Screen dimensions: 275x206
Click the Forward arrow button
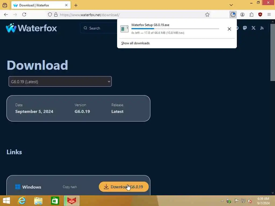(x=15, y=14)
